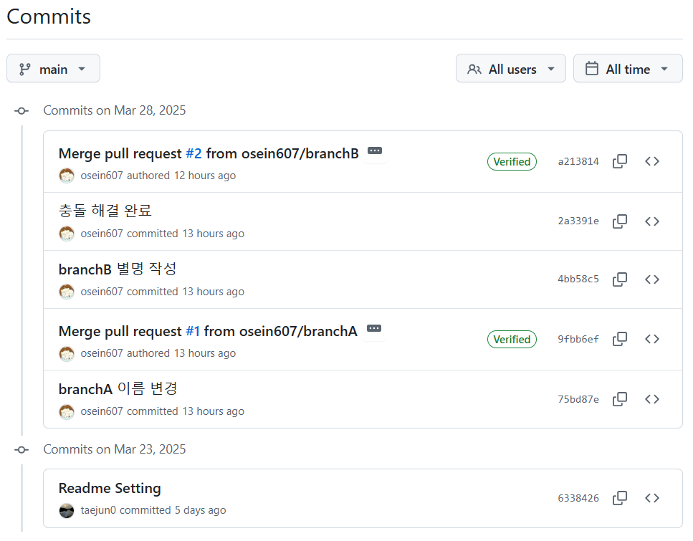Open pull request #1

coord(193,331)
